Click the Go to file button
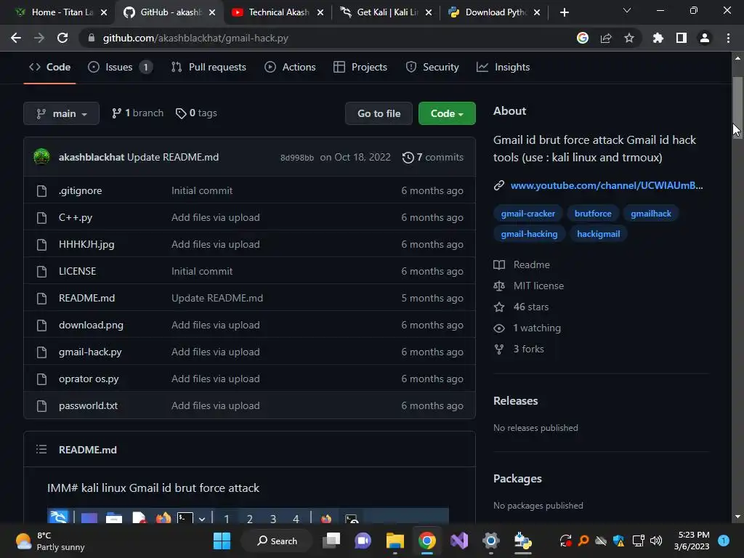744x558 pixels. [x=379, y=113]
